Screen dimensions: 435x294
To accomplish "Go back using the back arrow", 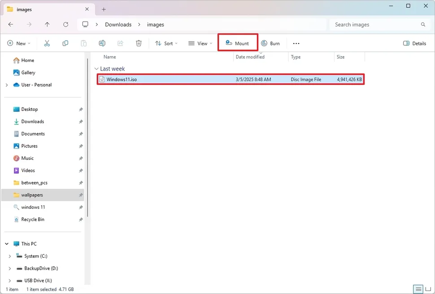I will click(x=11, y=25).
